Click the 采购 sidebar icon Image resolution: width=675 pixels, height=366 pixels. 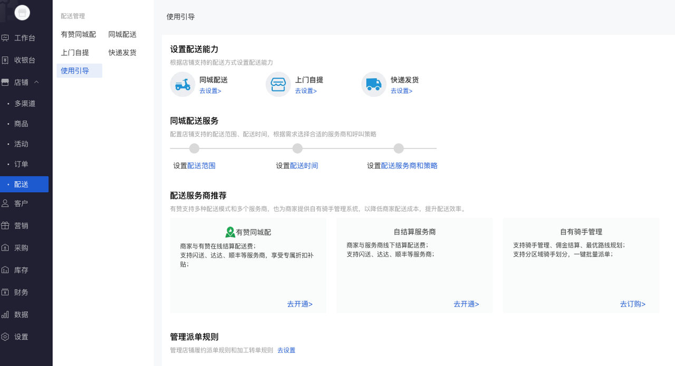5,248
